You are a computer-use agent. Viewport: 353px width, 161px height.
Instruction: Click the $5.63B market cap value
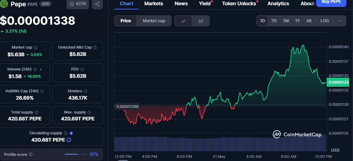pos(16,54)
